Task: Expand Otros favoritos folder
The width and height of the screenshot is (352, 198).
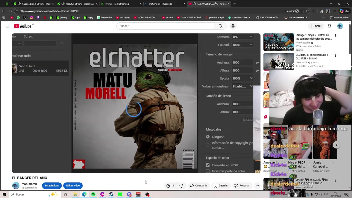Action: click(x=340, y=18)
